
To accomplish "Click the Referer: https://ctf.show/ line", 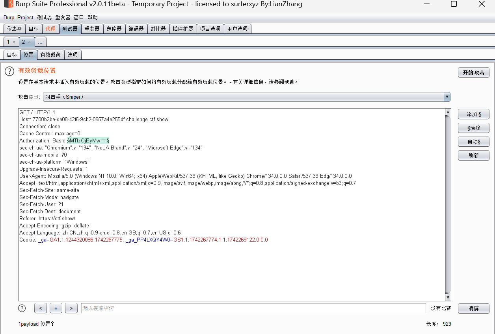I will click(47, 218).
